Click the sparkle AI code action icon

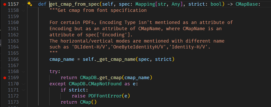(x=30, y=4)
